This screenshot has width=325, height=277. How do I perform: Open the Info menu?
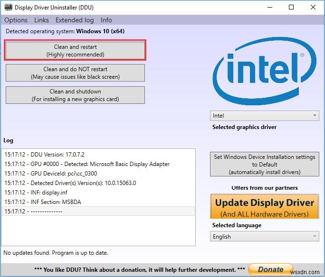click(106, 20)
